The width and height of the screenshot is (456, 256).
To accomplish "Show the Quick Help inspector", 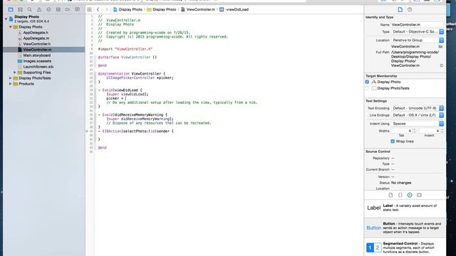I will (x=410, y=9).
